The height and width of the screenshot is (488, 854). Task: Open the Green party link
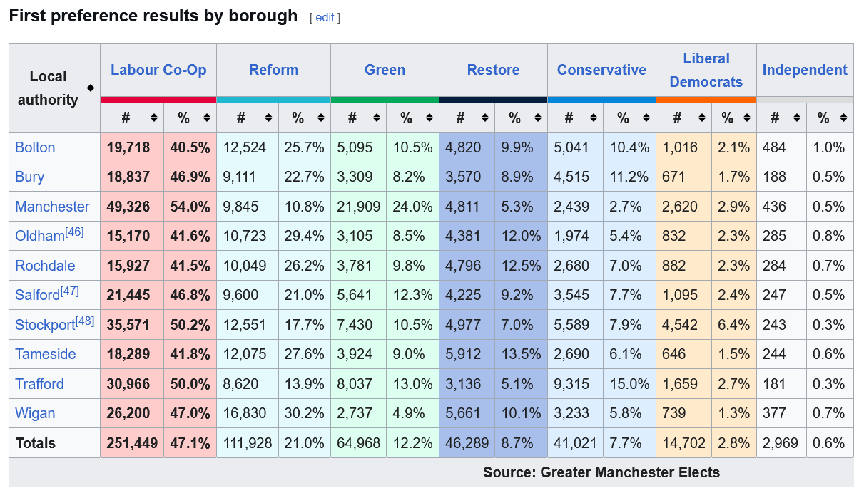[x=385, y=71]
